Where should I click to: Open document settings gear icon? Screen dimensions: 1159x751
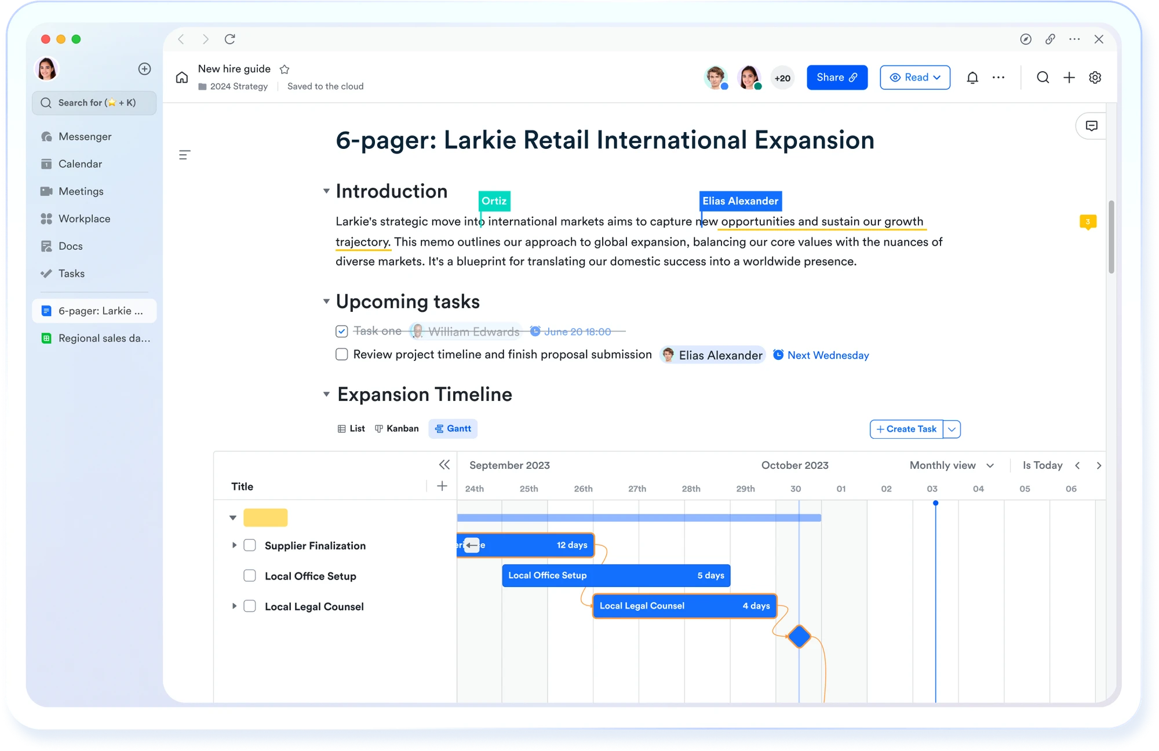point(1095,78)
